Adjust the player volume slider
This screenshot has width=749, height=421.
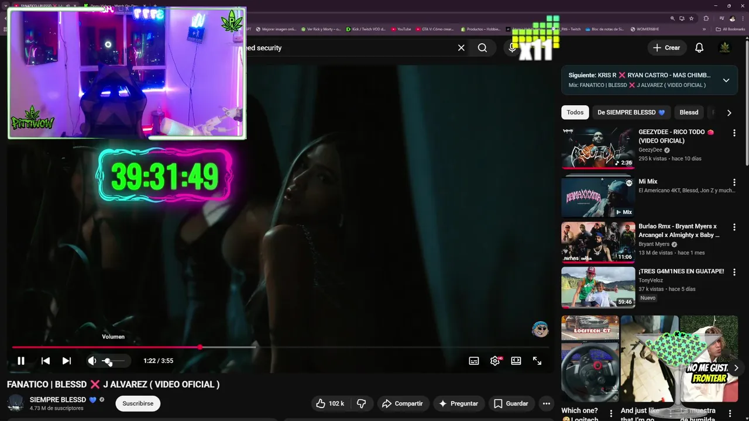point(114,361)
